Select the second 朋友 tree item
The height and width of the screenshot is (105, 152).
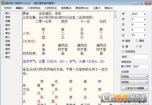tap(8, 49)
